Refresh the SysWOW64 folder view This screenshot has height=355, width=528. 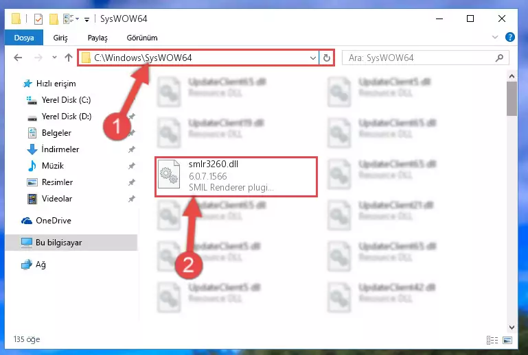coord(326,58)
